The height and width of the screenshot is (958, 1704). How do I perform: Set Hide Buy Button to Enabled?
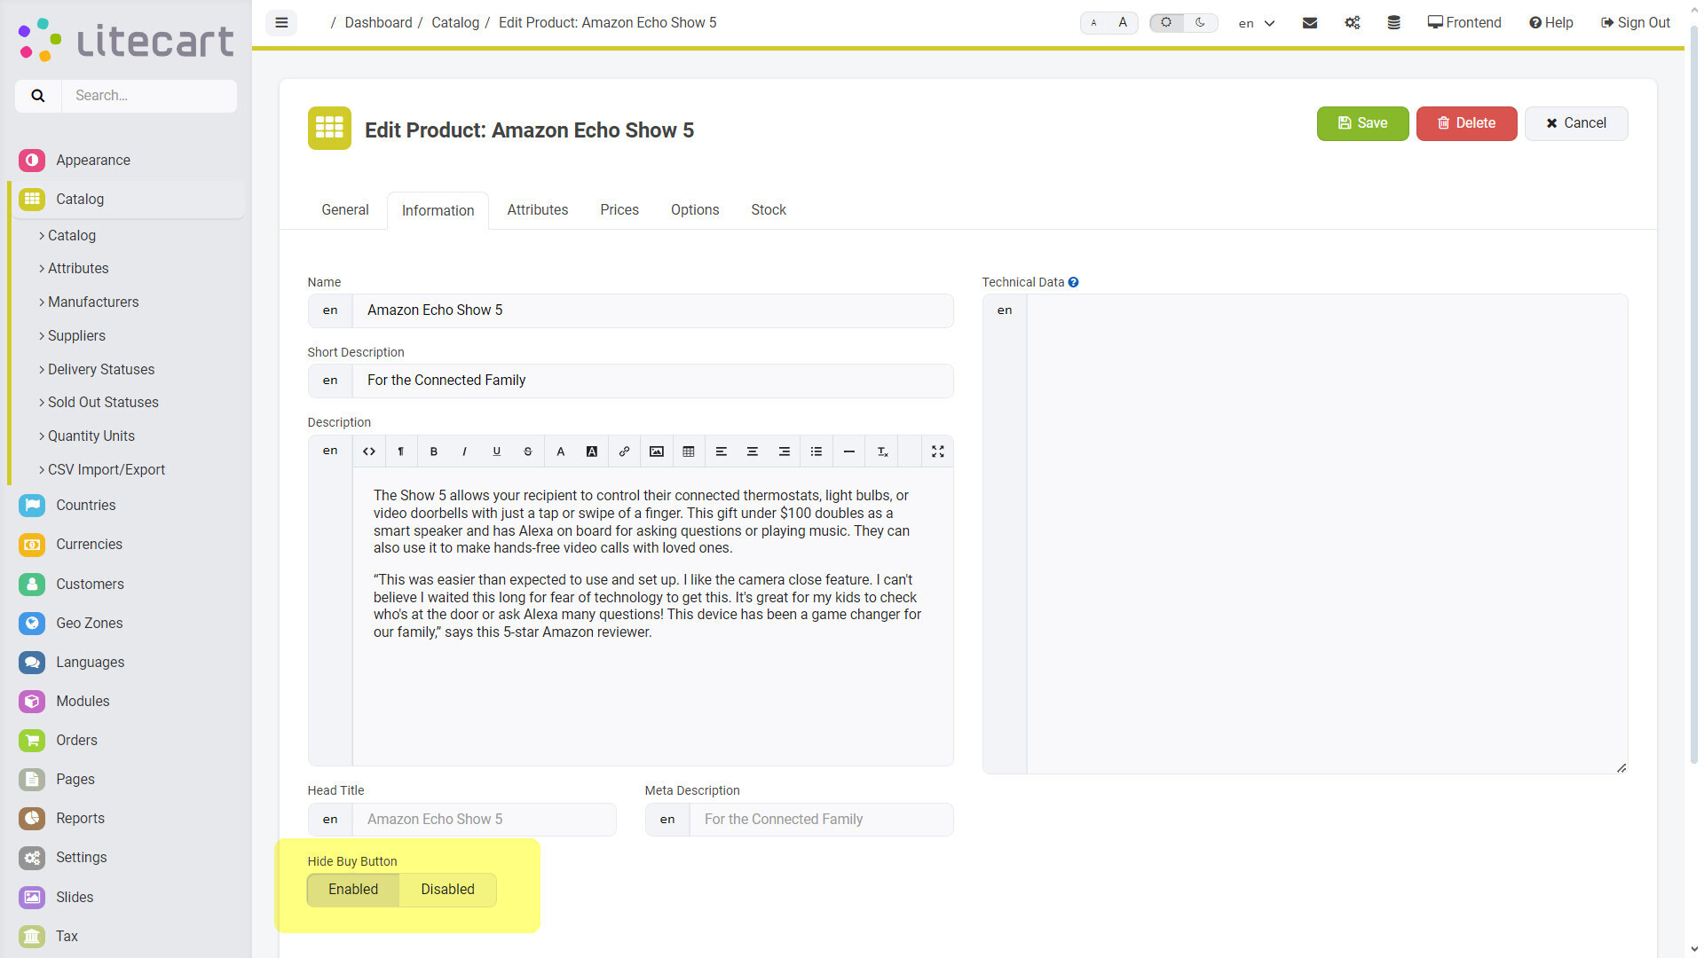point(352,890)
